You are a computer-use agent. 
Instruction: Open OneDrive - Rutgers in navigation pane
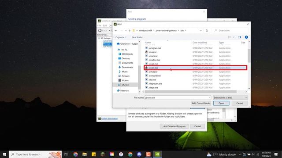point(127,44)
